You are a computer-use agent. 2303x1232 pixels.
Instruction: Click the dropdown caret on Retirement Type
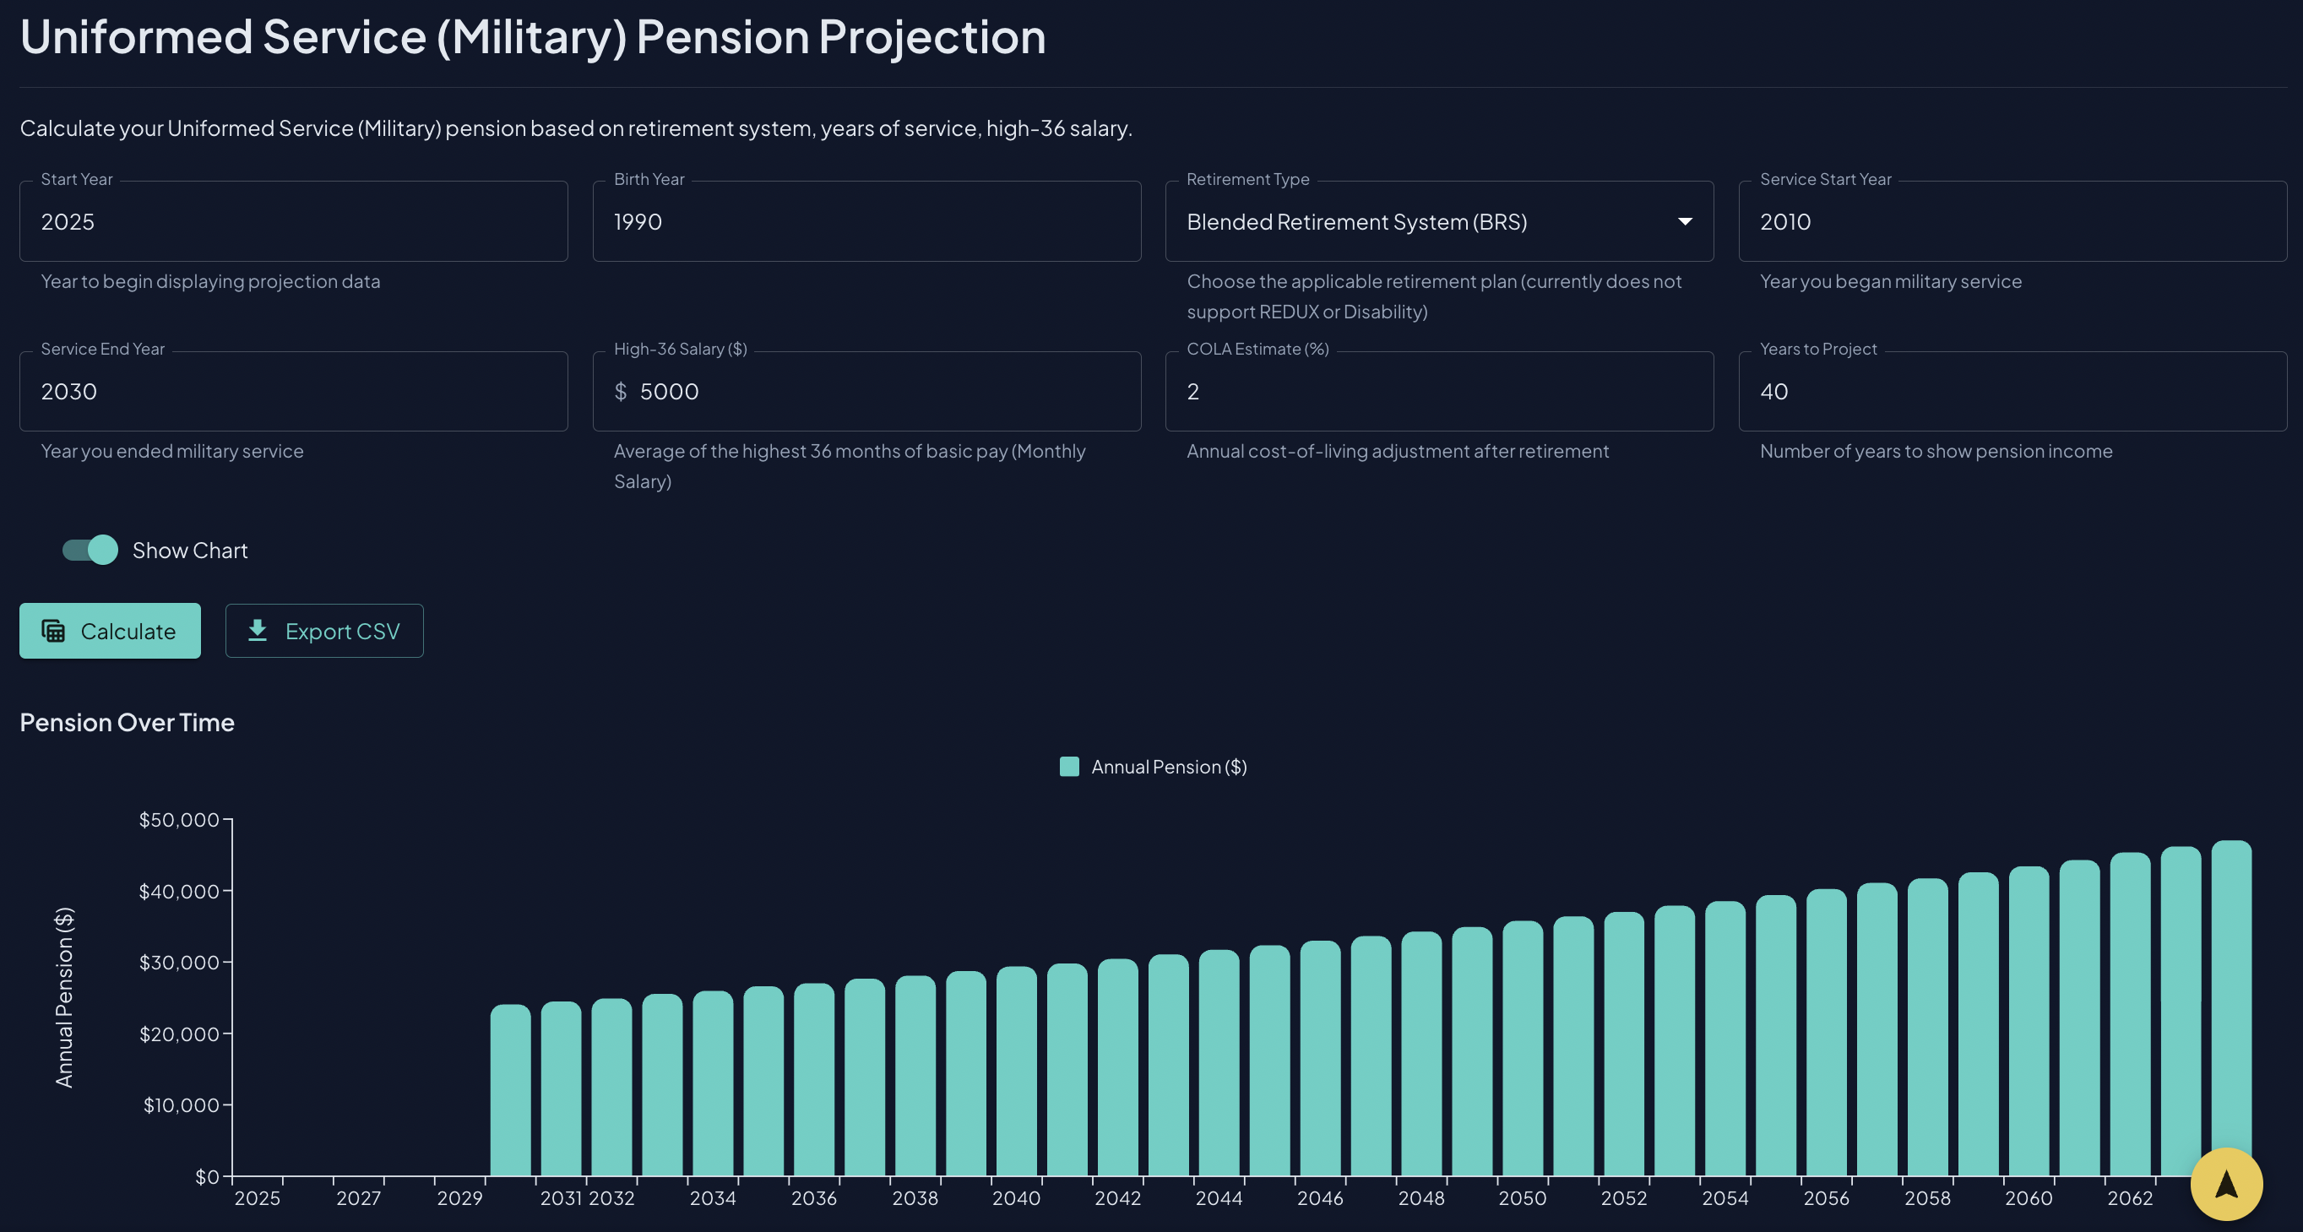pos(1684,221)
